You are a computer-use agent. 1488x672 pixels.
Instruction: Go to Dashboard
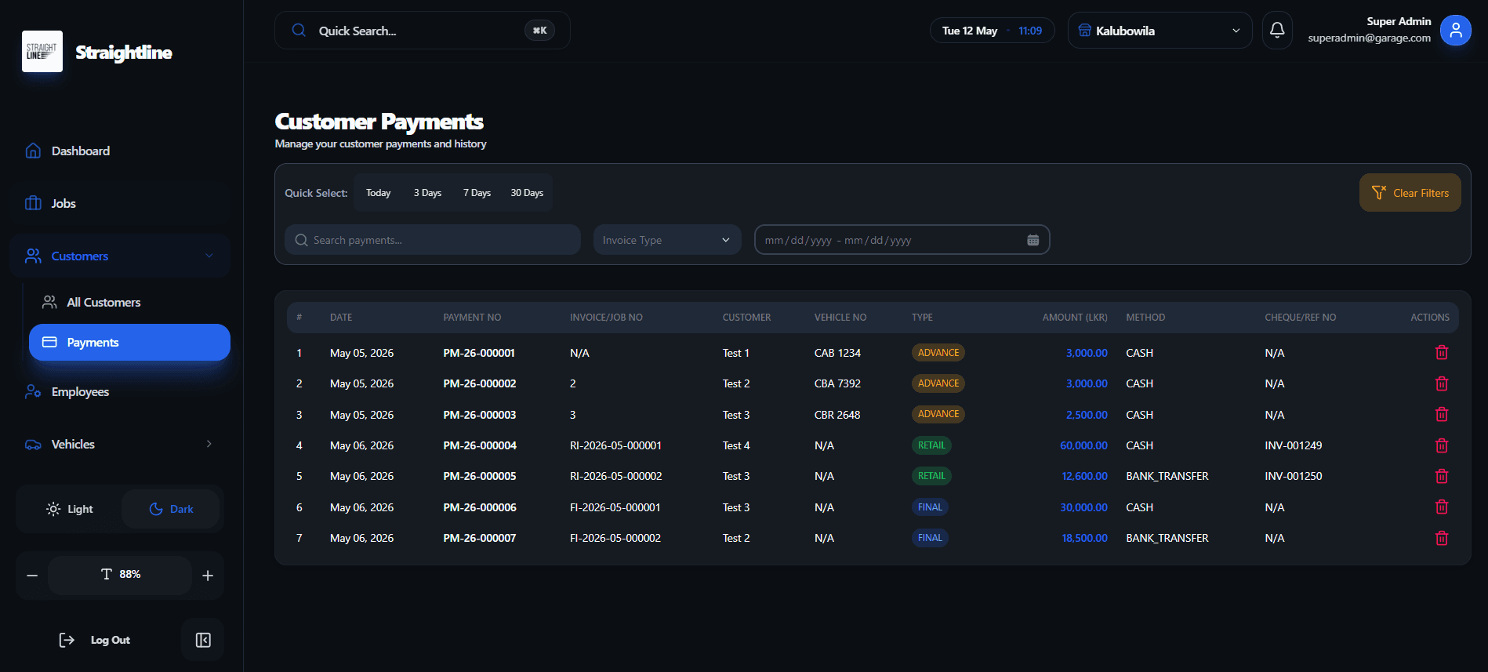[x=120, y=151]
